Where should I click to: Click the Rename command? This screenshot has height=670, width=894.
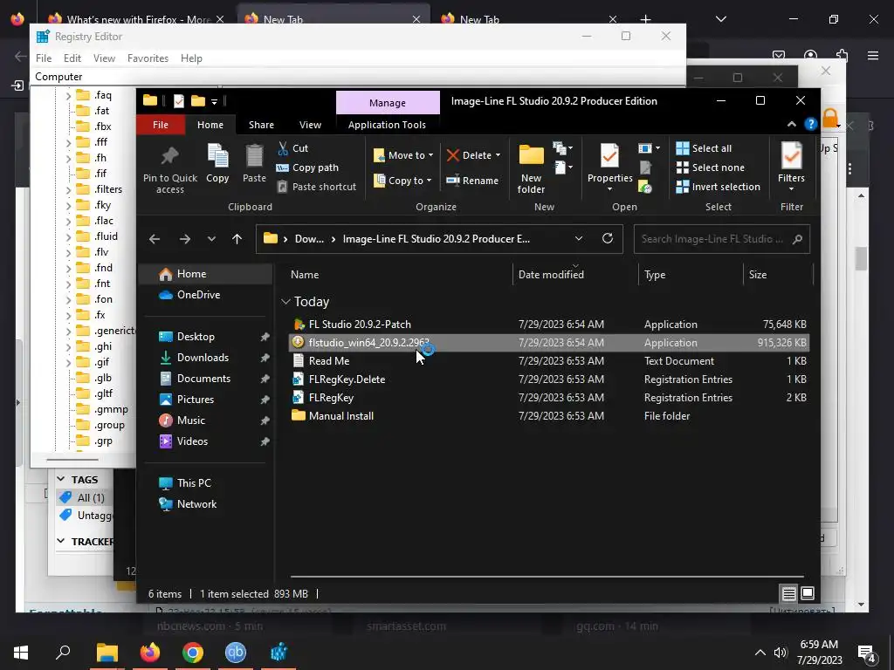tap(472, 181)
